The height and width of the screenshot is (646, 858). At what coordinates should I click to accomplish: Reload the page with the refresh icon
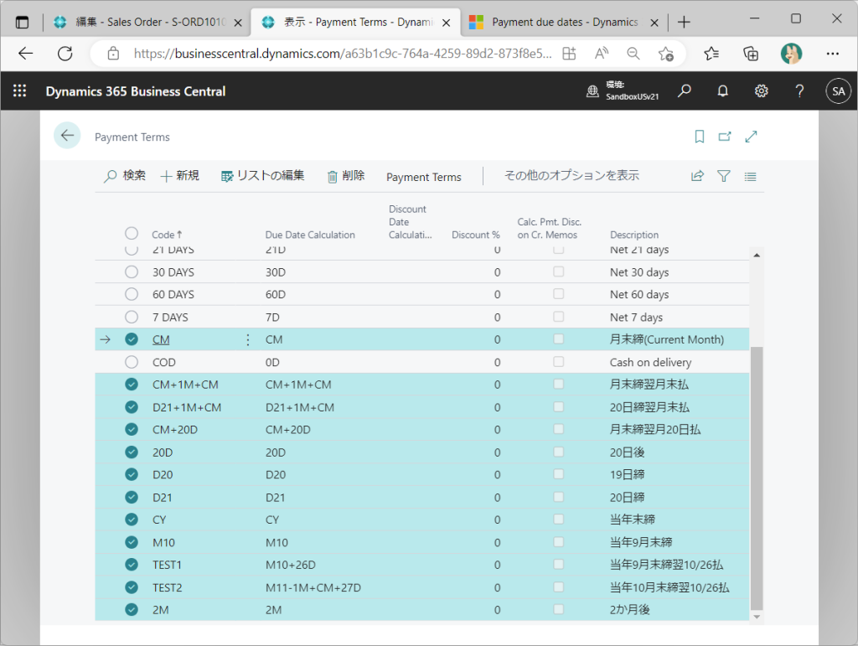[x=65, y=53]
